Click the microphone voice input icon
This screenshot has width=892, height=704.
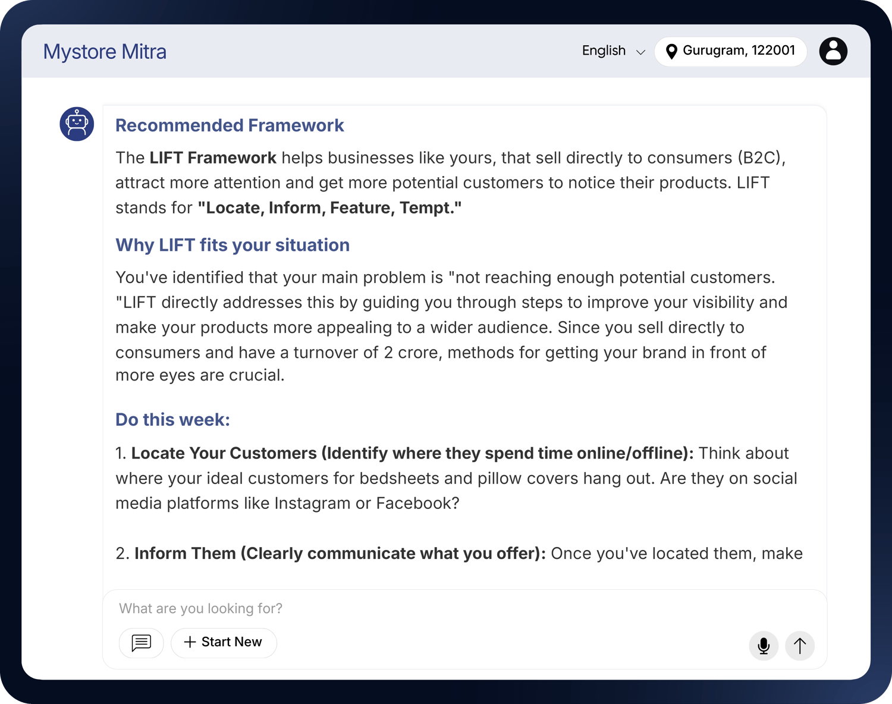point(764,645)
